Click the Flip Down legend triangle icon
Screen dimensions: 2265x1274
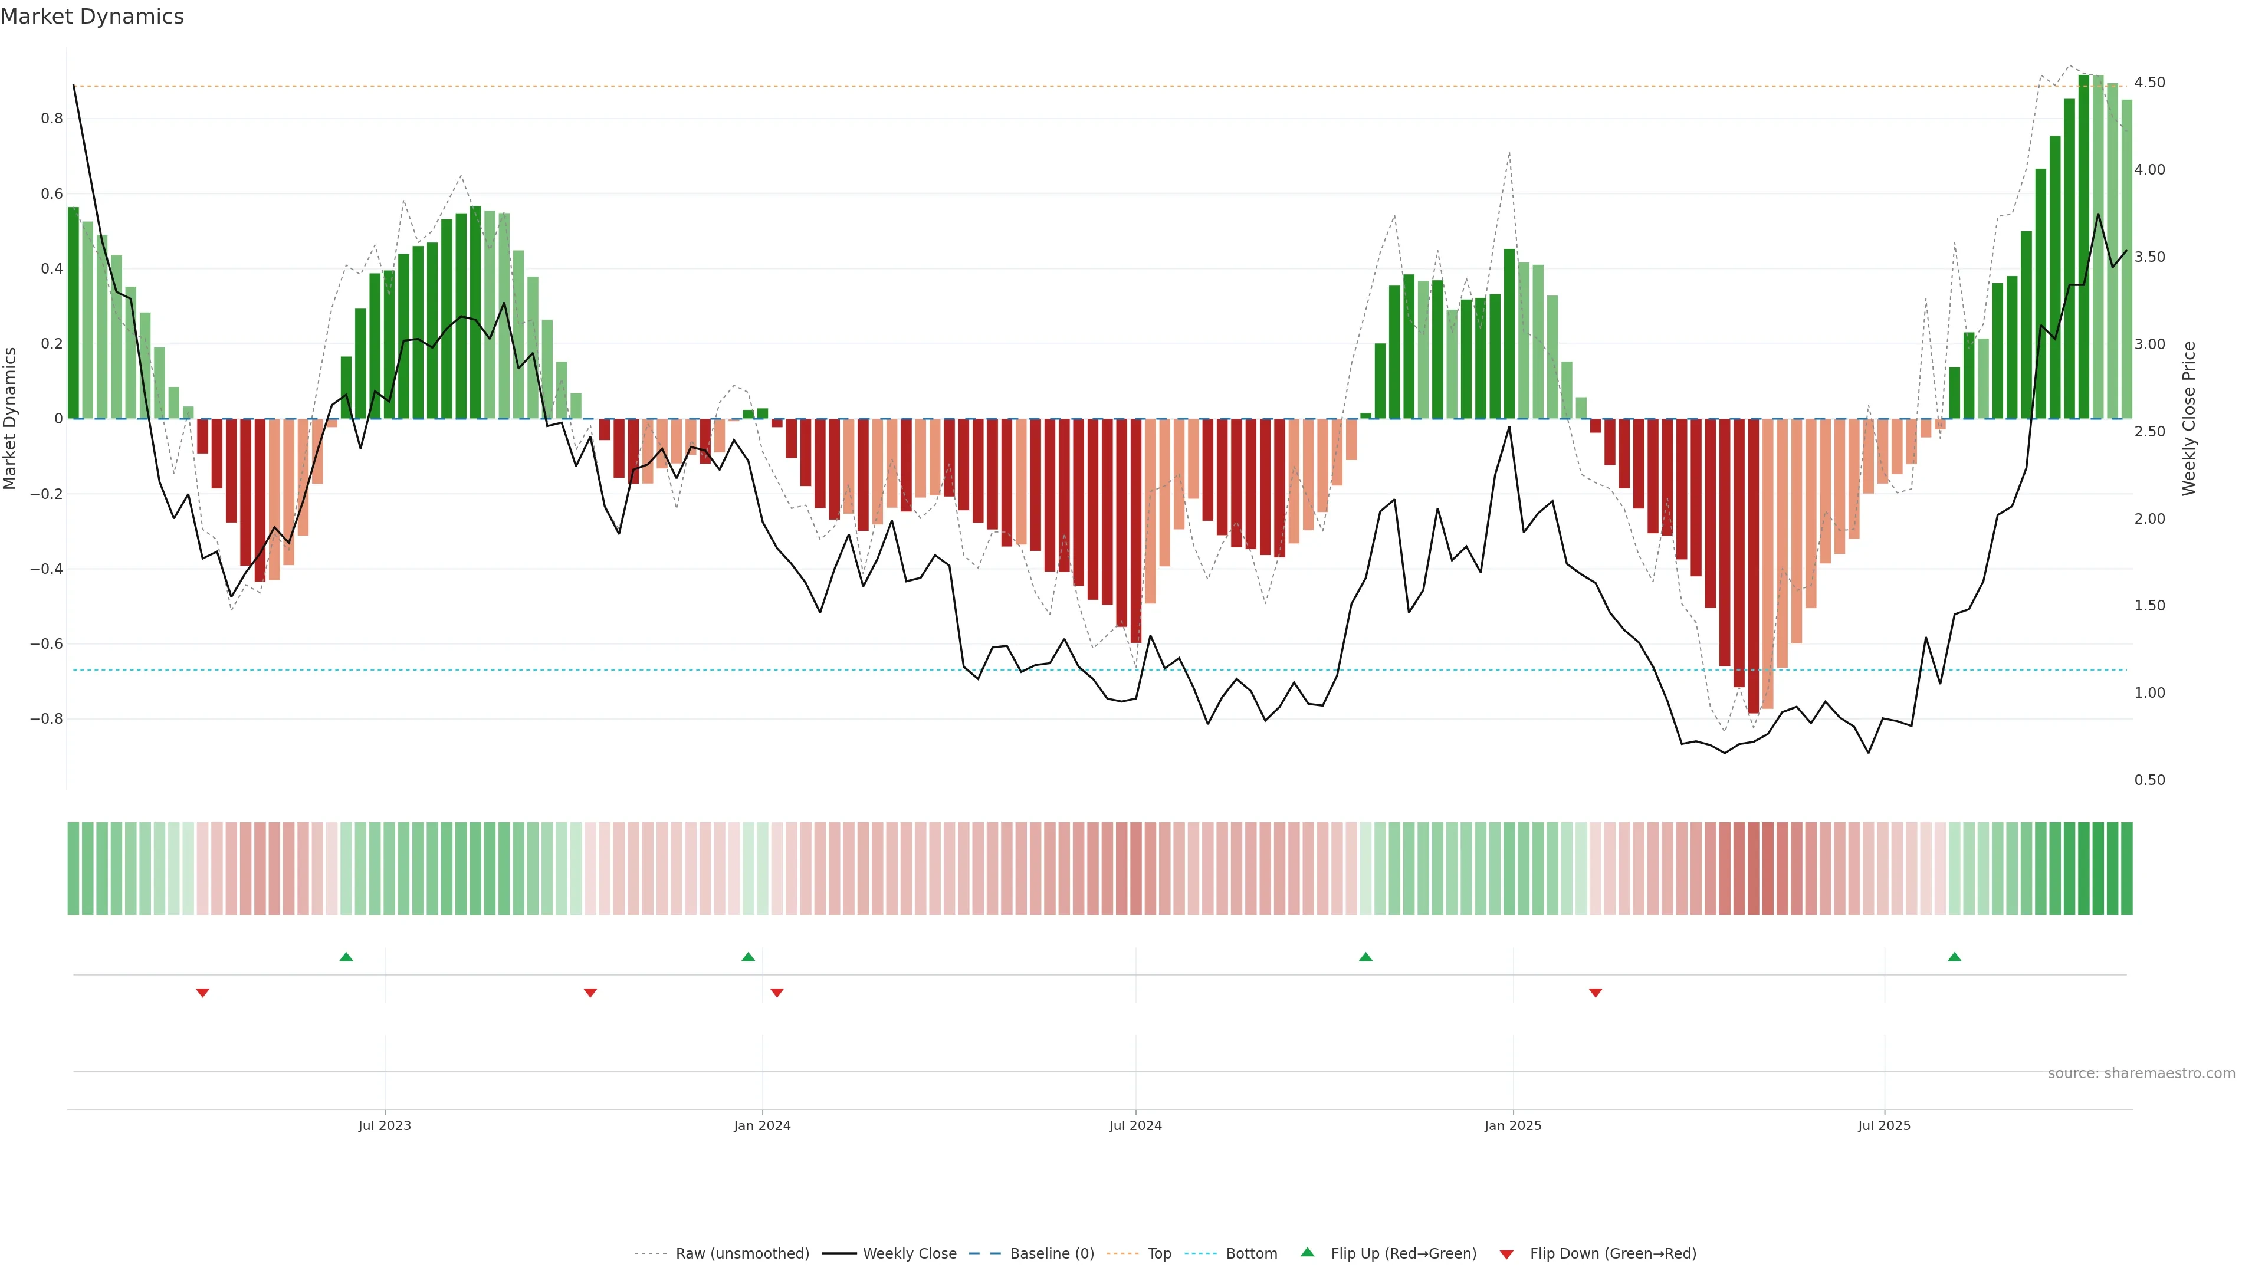tap(1506, 1254)
